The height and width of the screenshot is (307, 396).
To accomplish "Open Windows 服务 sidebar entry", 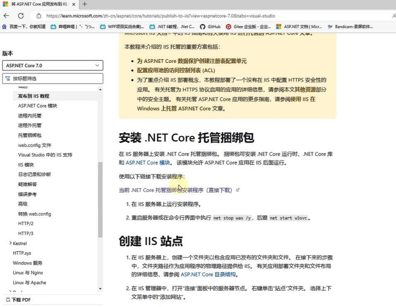I will [x=28, y=263].
